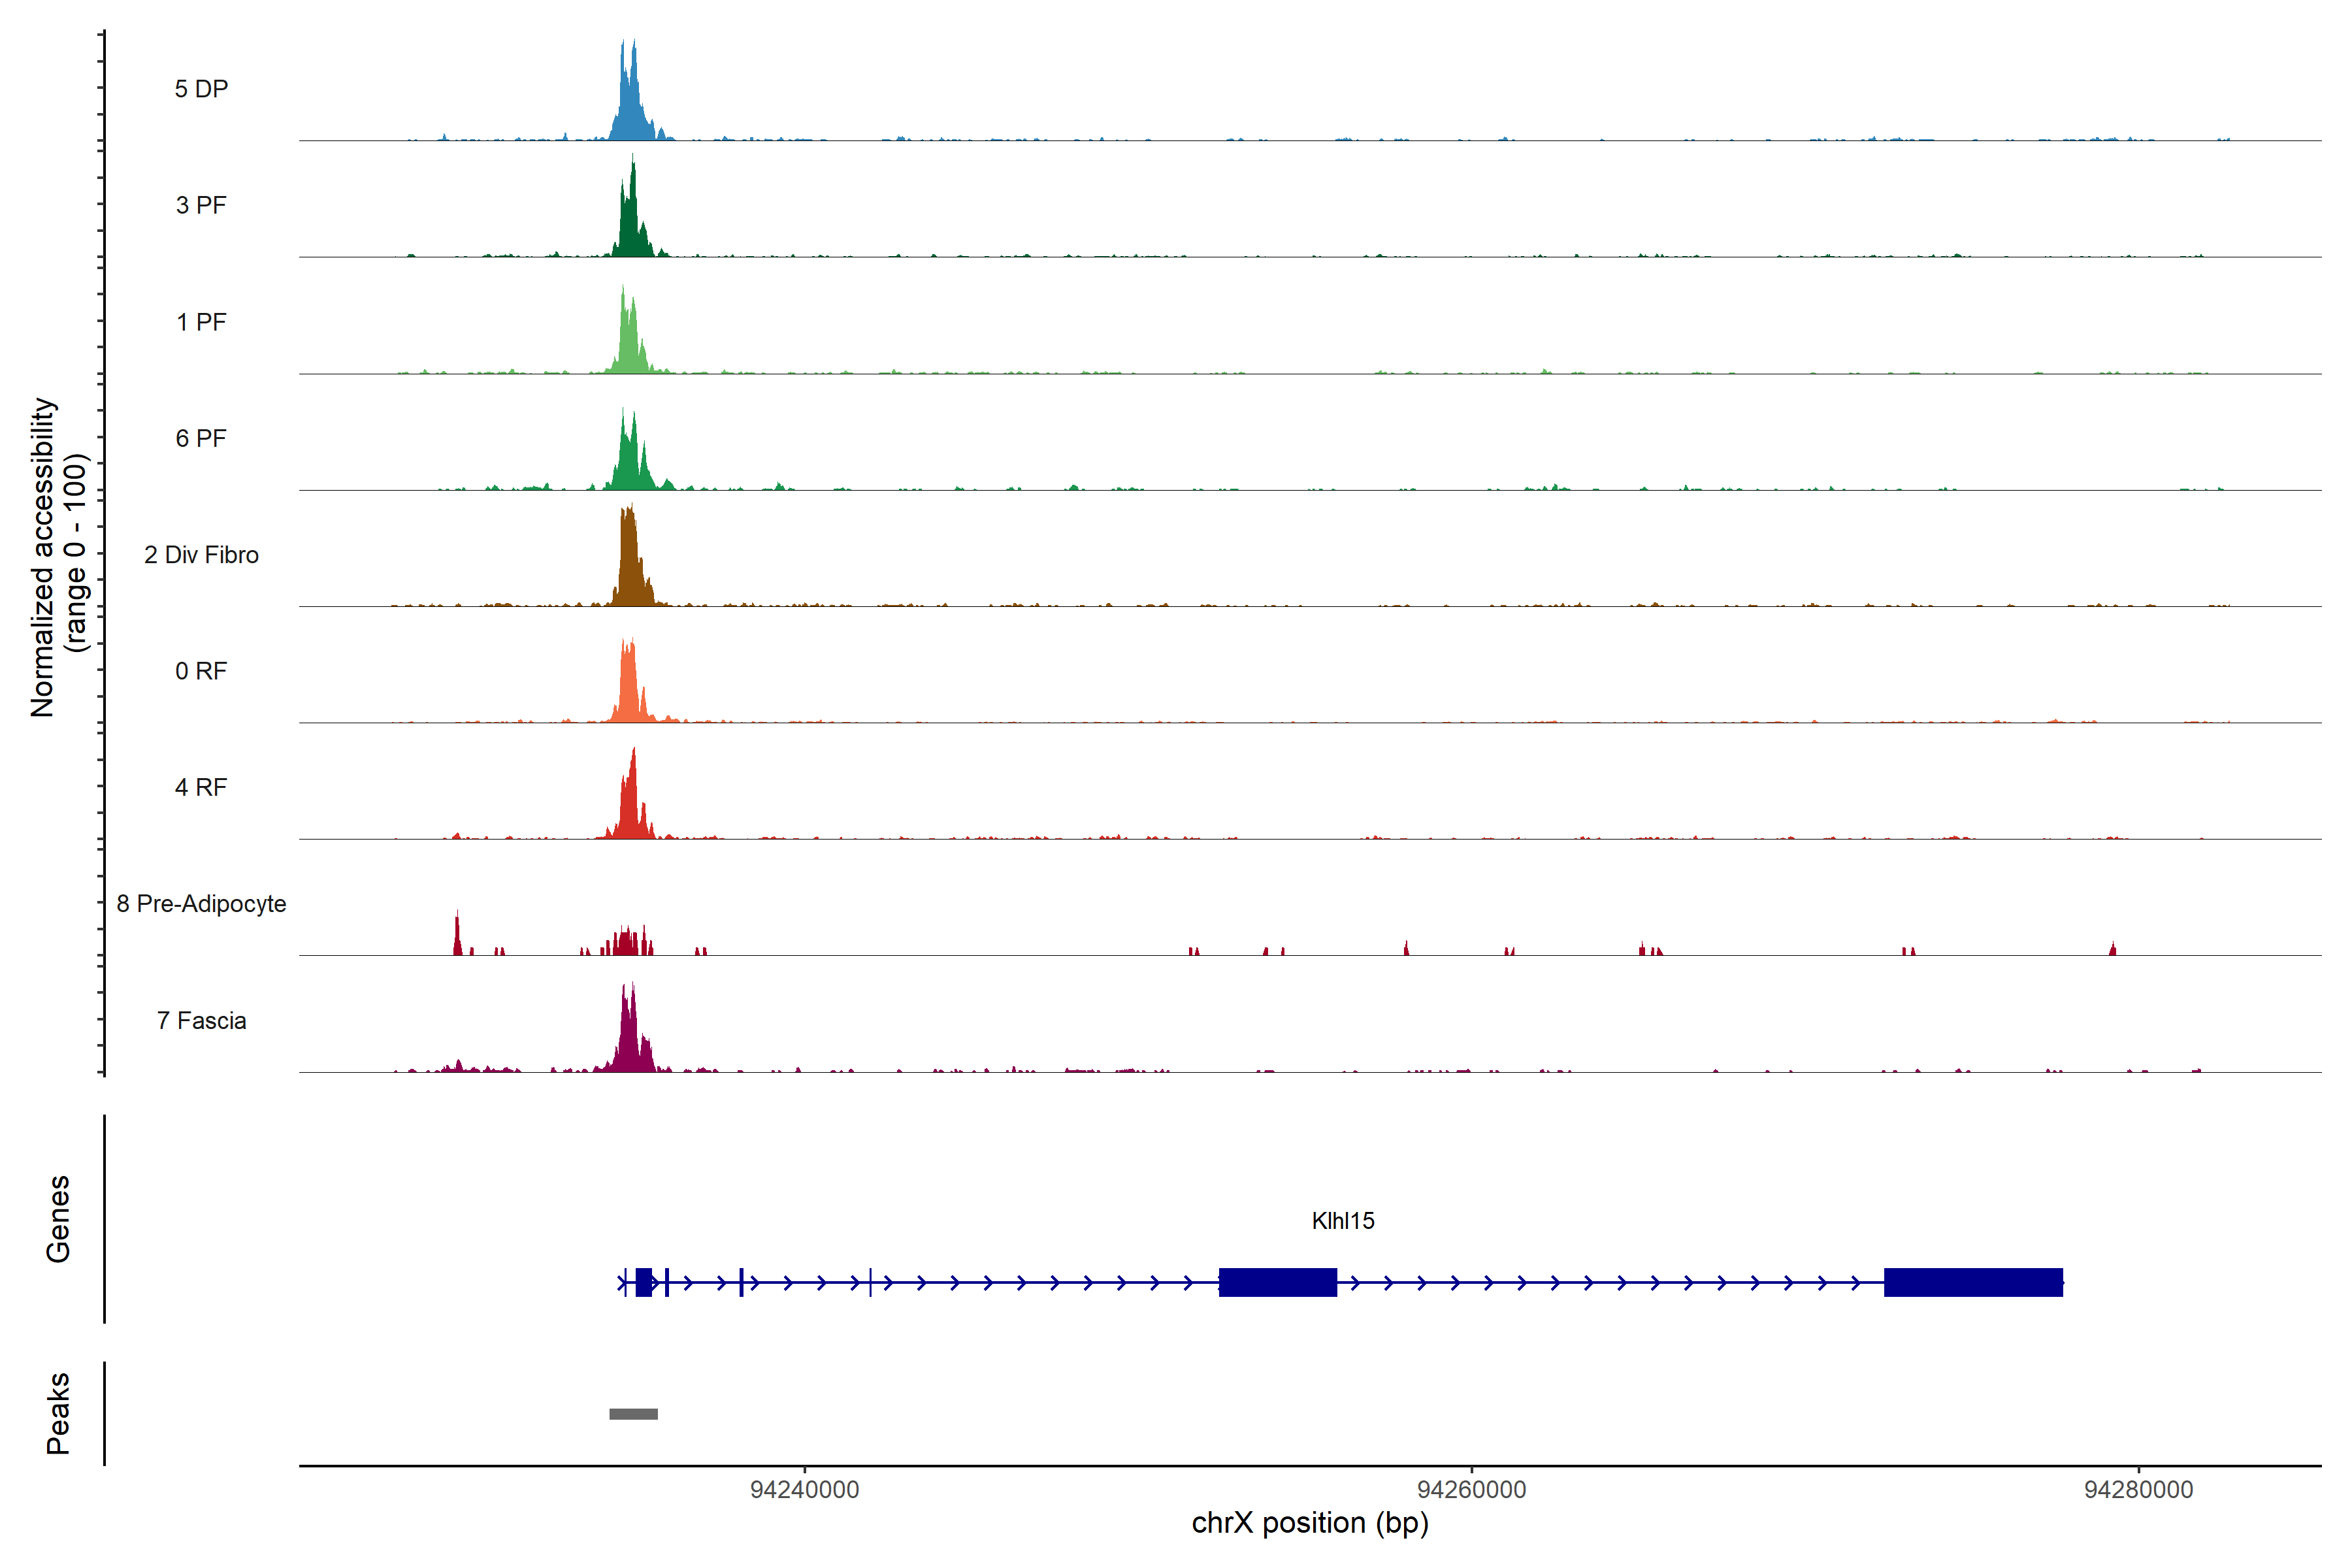Screen dimensions: 2352x1568
Task: Click the 5 DP track label
Action: click(201, 89)
